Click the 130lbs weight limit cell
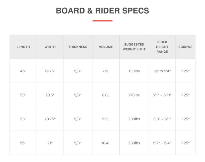205x162 pixels. [134, 71]
